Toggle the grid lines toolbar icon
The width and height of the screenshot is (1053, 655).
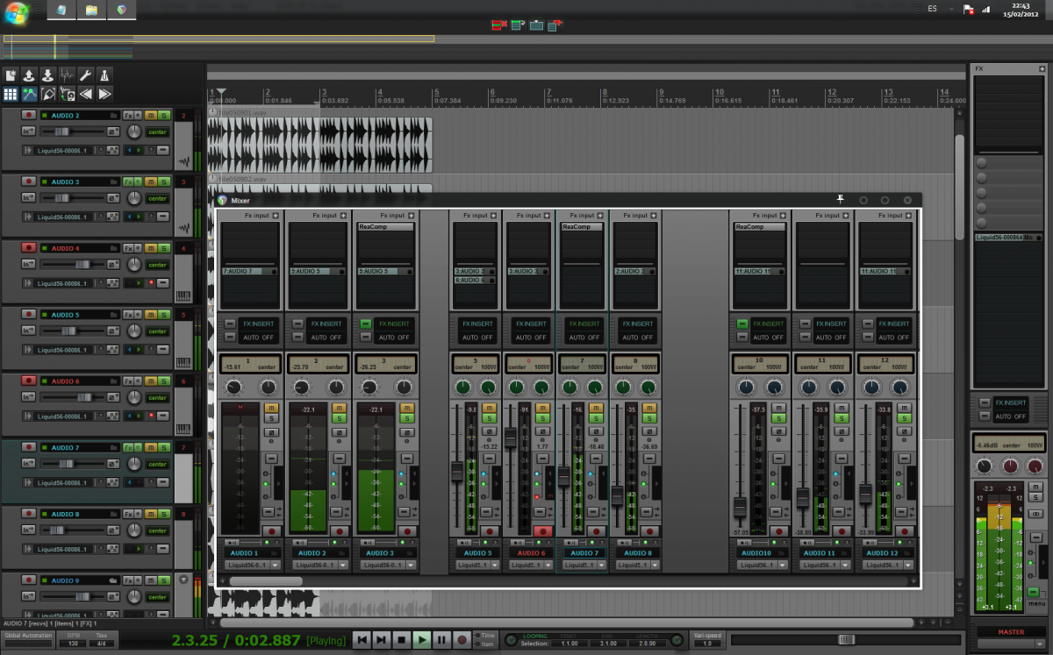click(11, 94)
